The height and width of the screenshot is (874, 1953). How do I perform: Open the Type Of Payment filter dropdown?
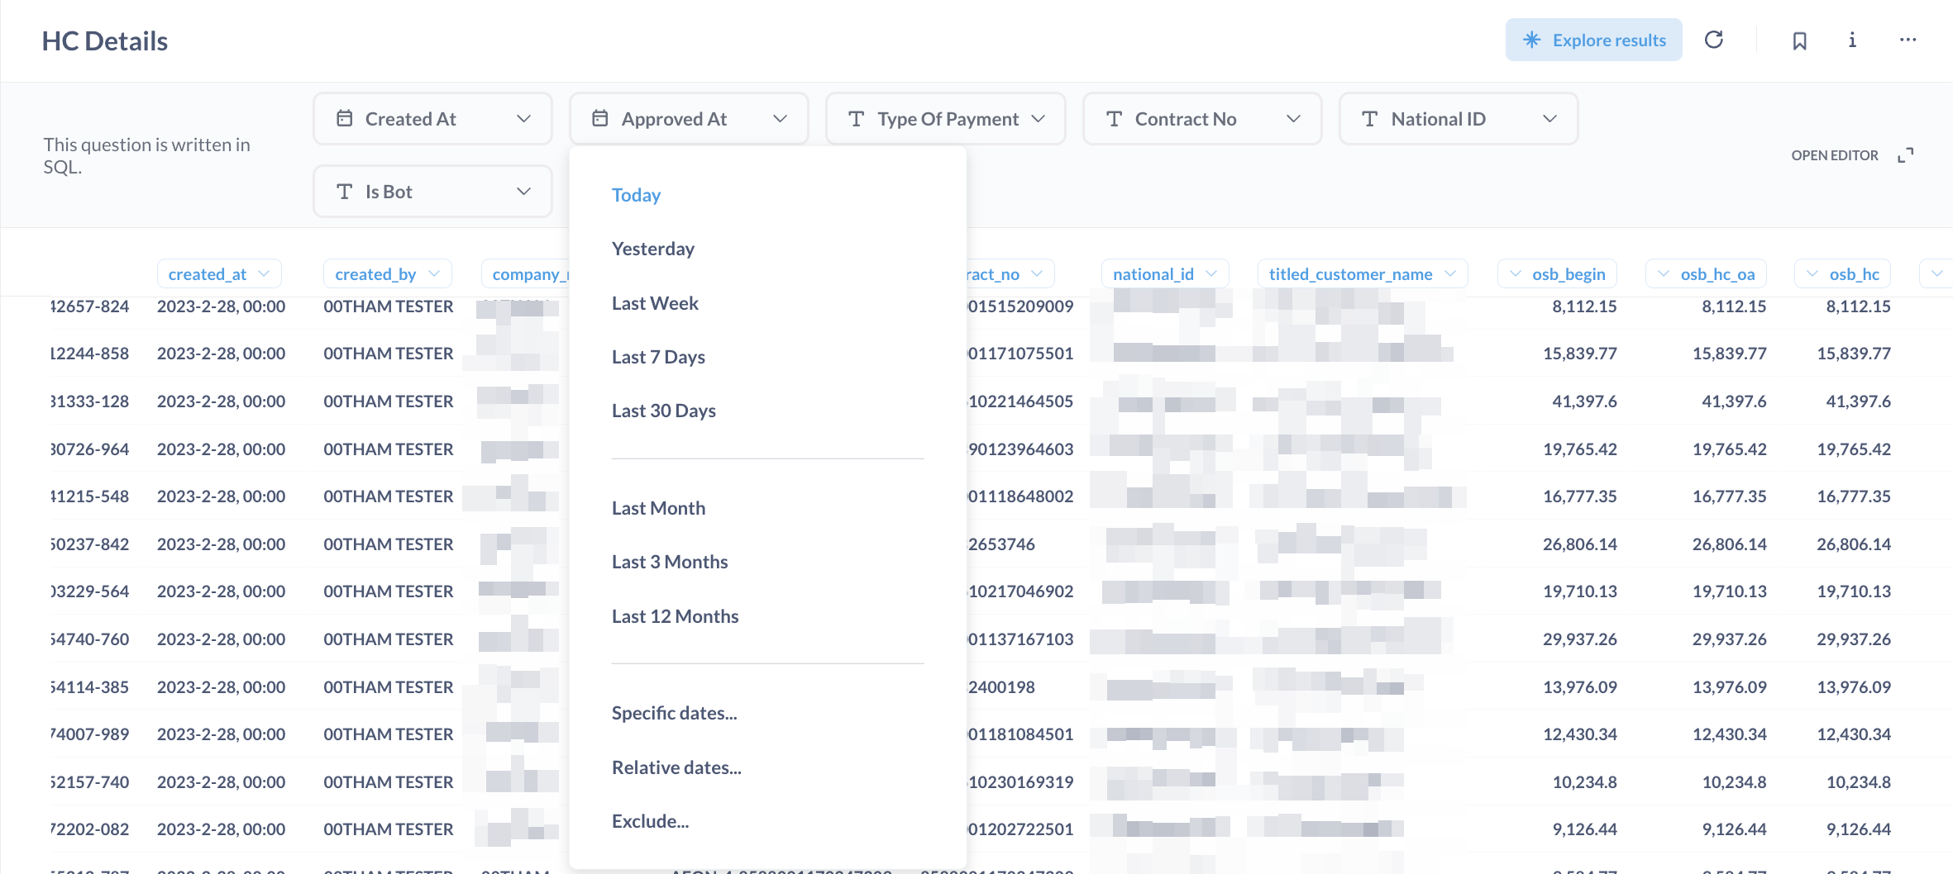[946, 119]
